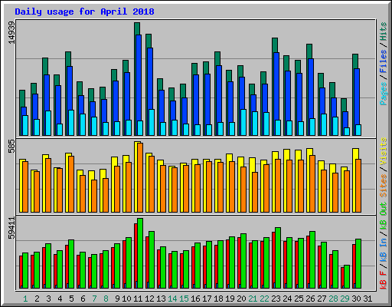The height and width of the screenshot is (307, 392).
Task: Select the cyan Pages bar for day 20
Action: click(x=243, y=122)
